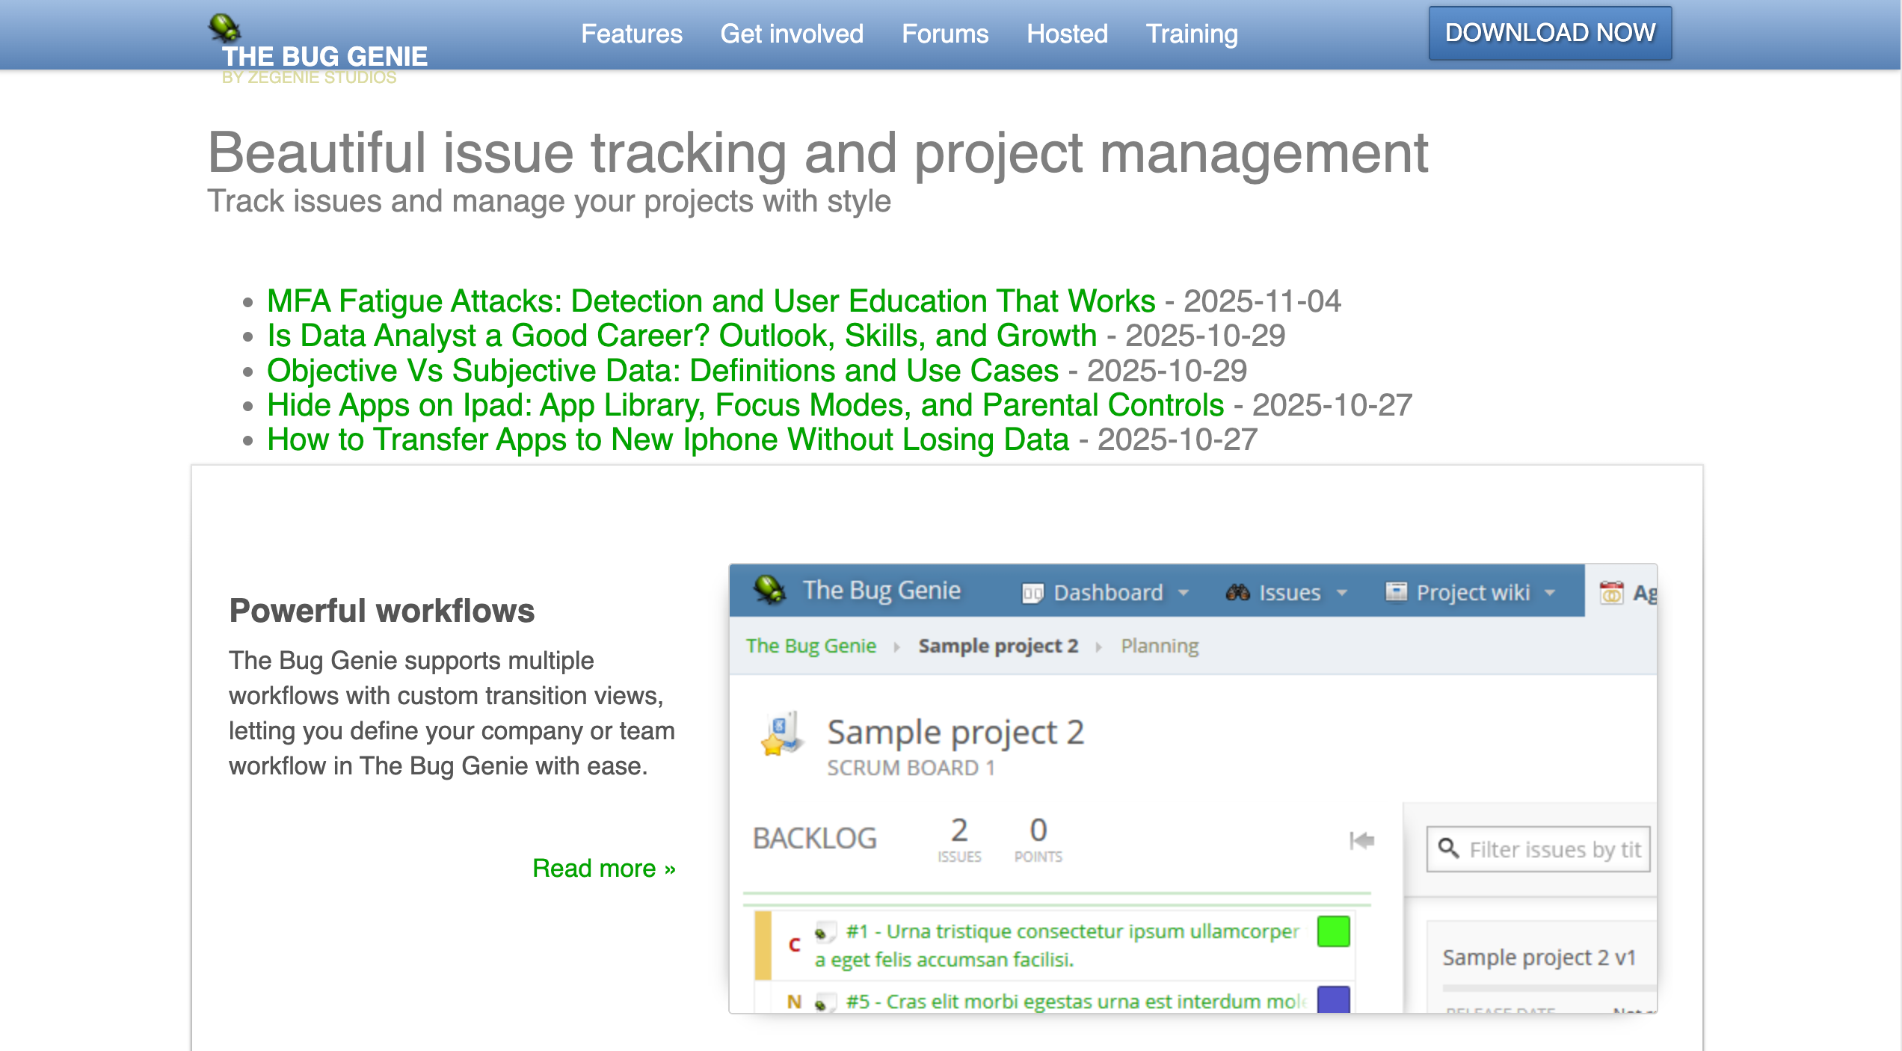
Task: Click the binoculars Issues icon
Action: coord(1237,593)
